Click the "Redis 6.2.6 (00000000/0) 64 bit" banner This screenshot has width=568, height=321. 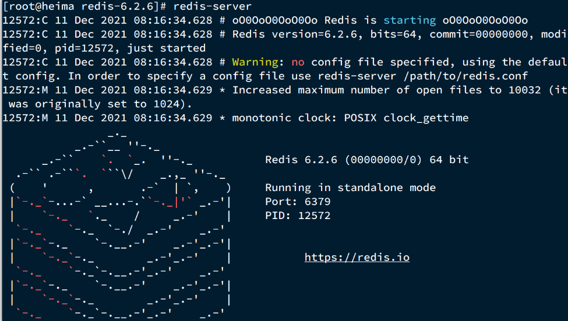point(366,160)
